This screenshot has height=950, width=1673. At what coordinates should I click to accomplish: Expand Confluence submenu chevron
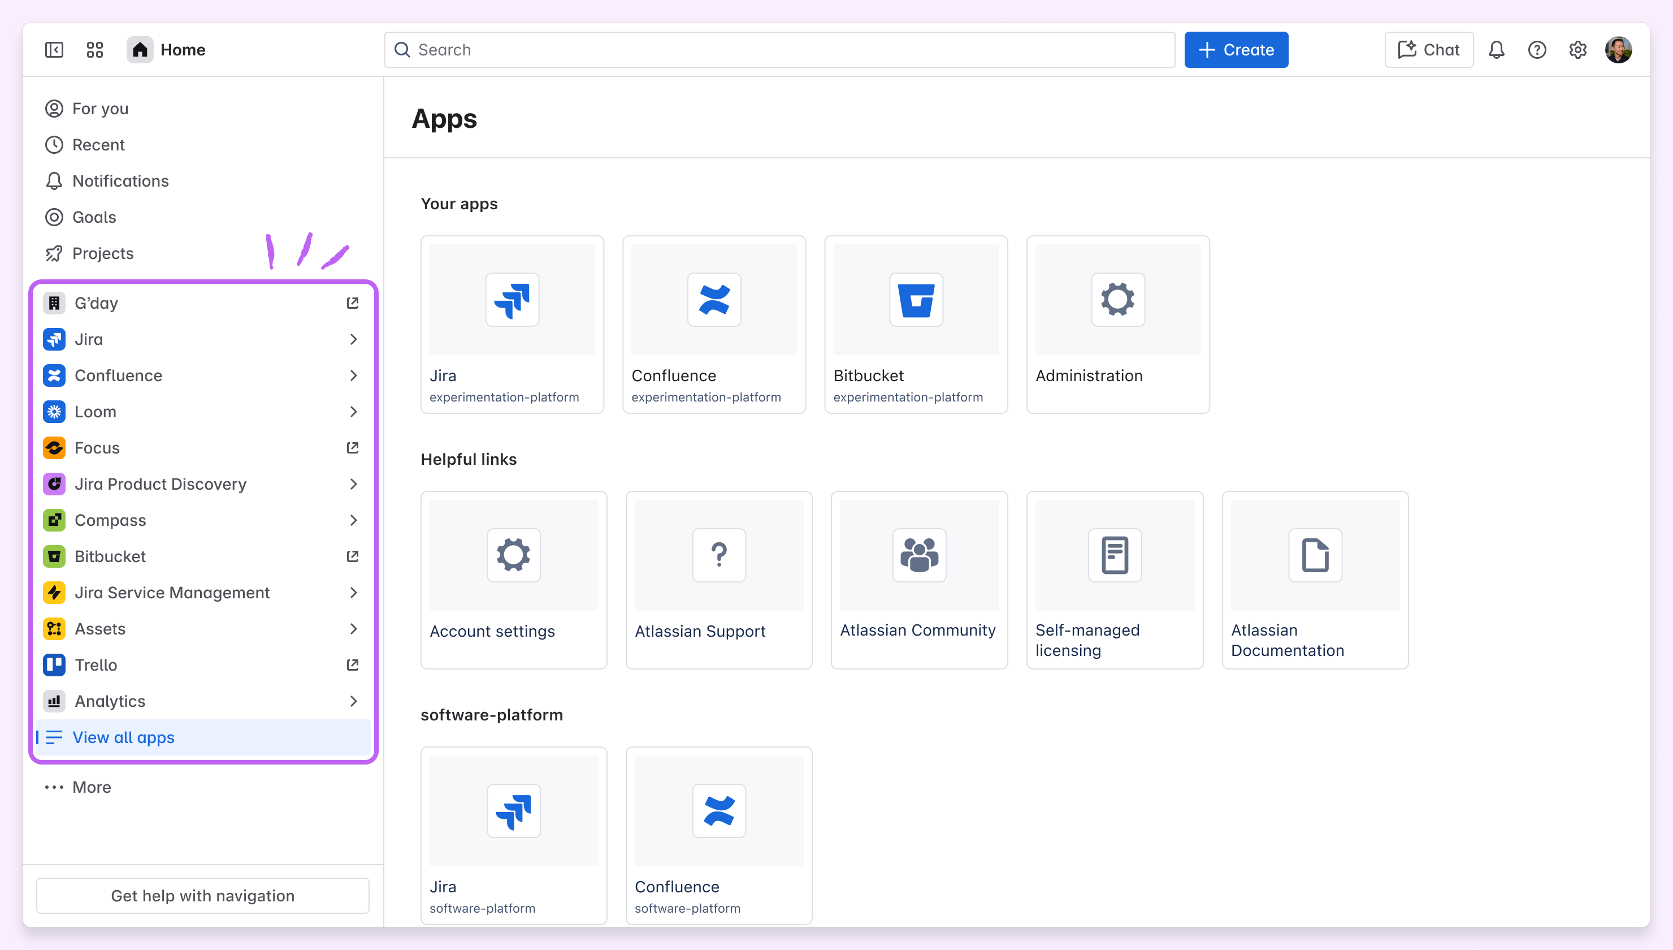tap(353, 375)
